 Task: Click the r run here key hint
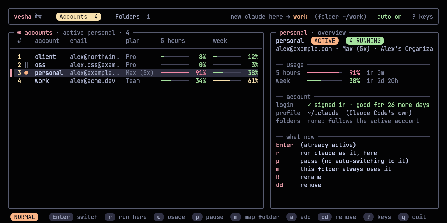click(126, 217)
